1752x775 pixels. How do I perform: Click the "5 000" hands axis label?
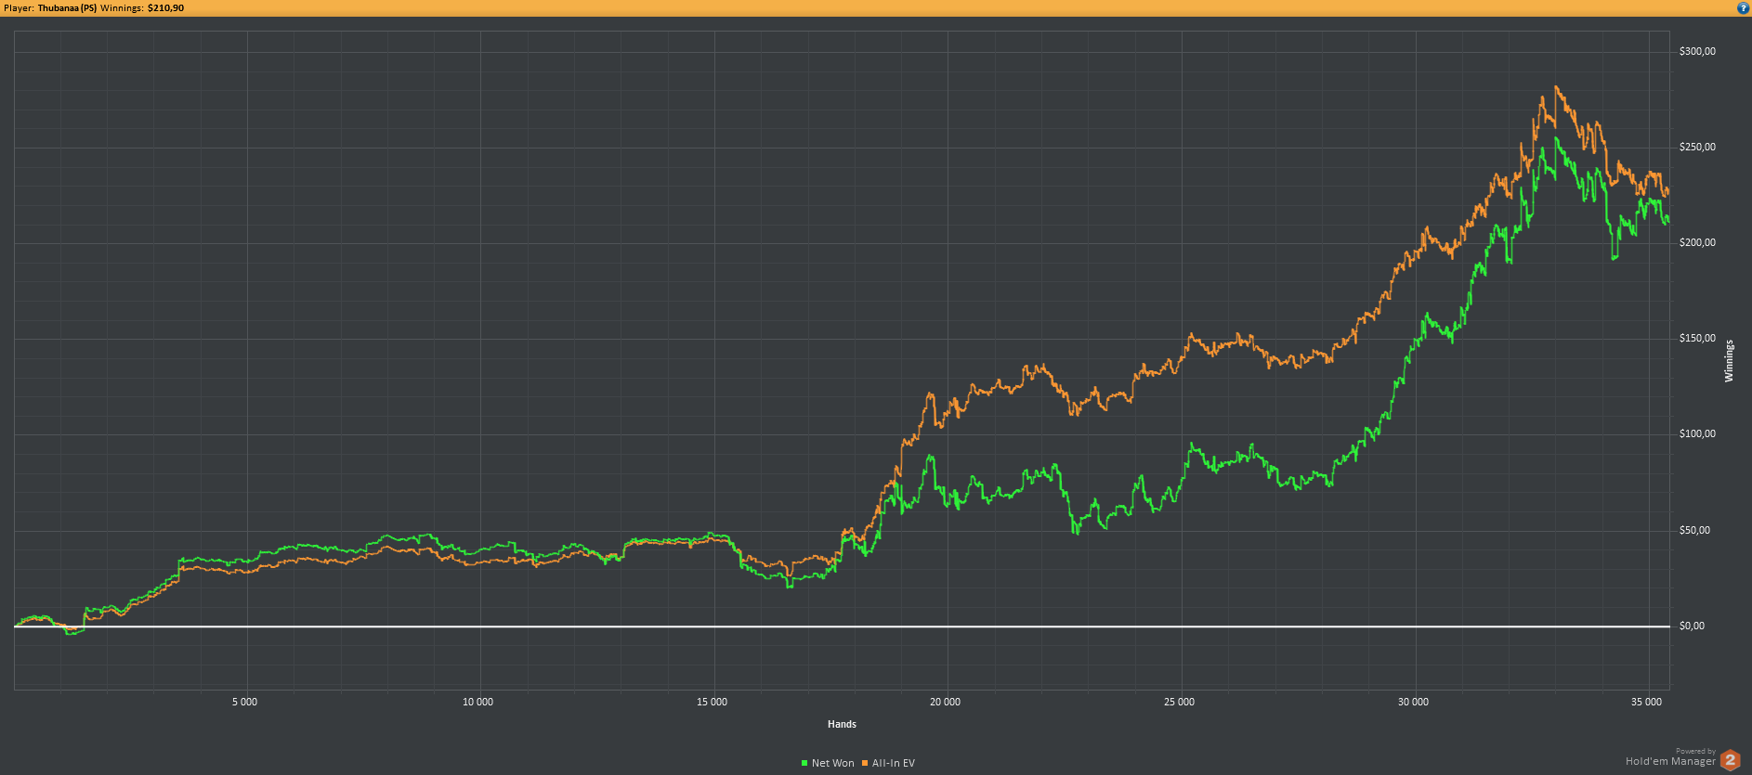[244, 702]
